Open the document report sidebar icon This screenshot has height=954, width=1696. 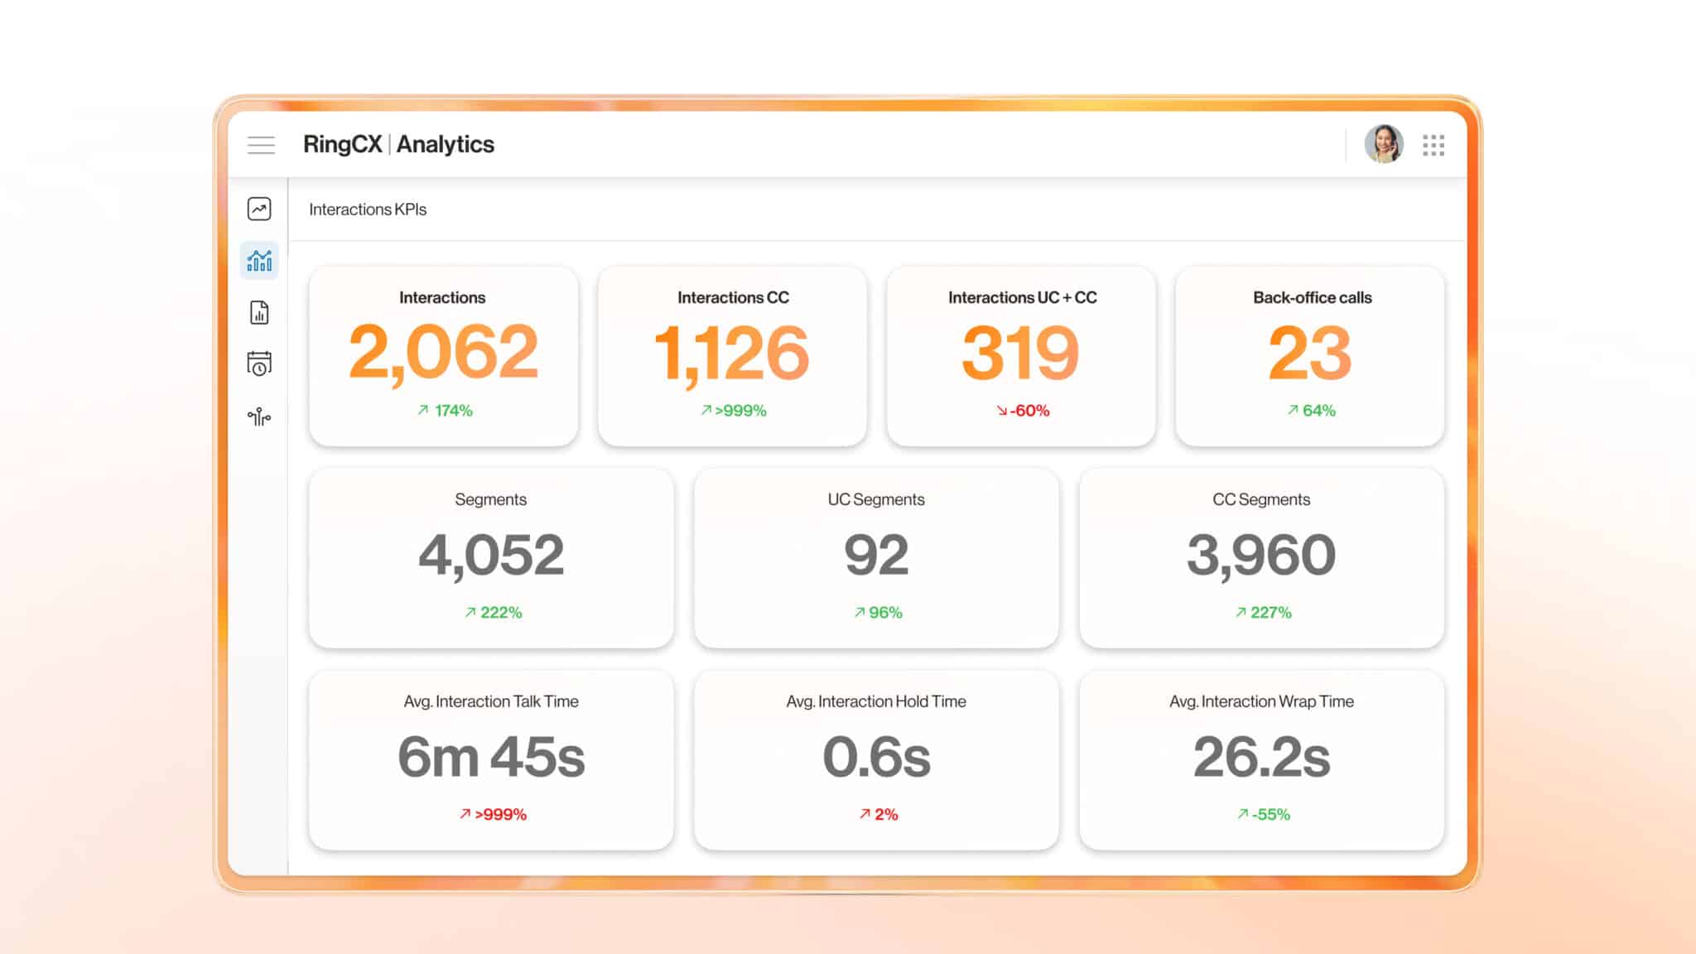coord(259,313)
